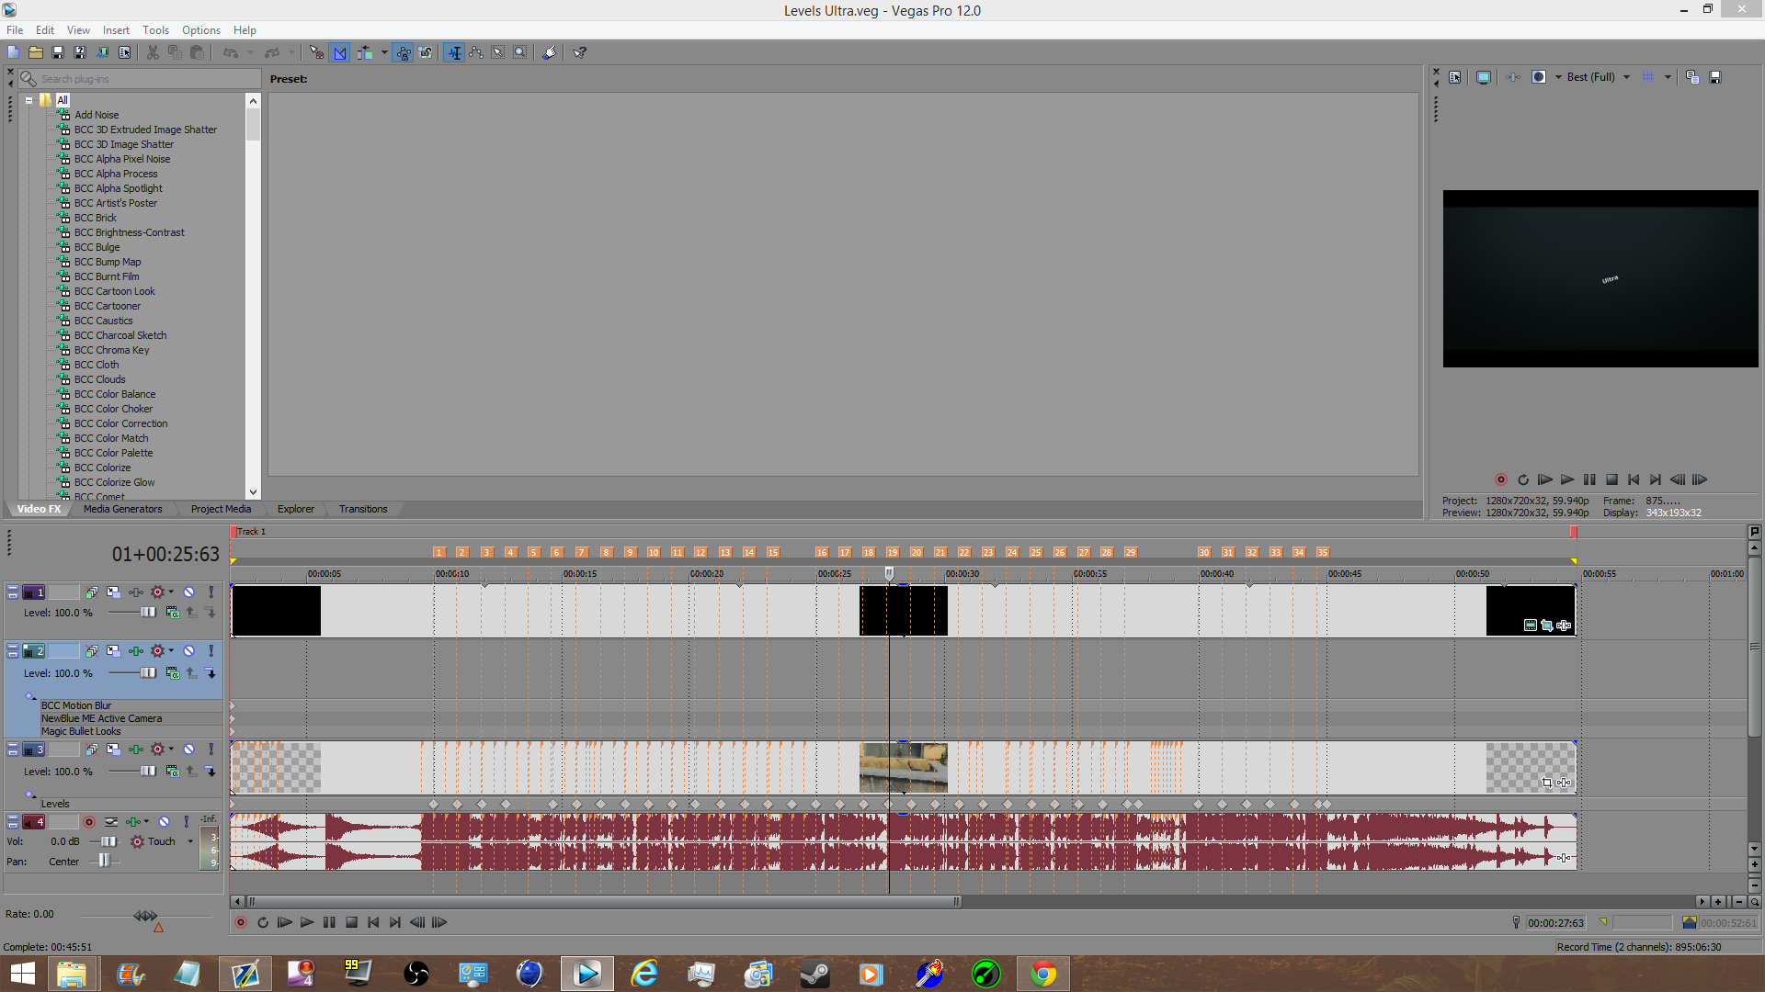Open a project with the folder icon
This screenshot has width=1765, height=992.
point(35,52)
